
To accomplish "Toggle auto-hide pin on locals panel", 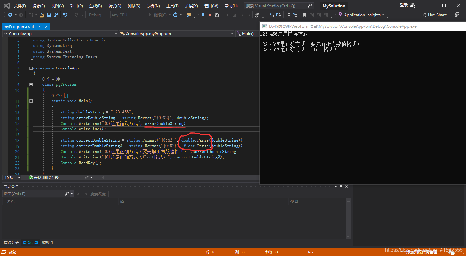I will point(341,187).
